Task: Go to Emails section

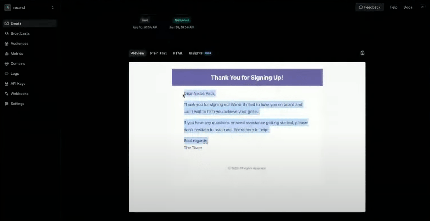Action: [x=30, y=23]
